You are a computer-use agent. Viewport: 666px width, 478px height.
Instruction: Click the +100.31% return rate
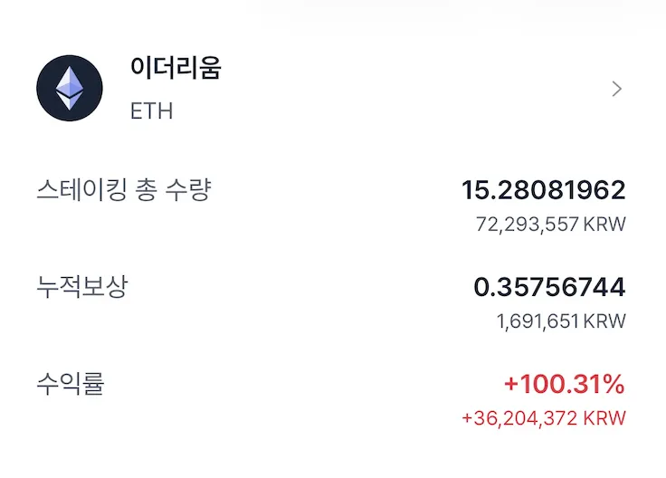(564, 385)
